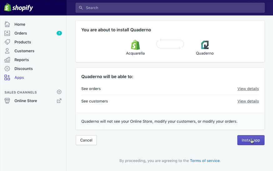Open Home via house icon

(x=7, y=24)
